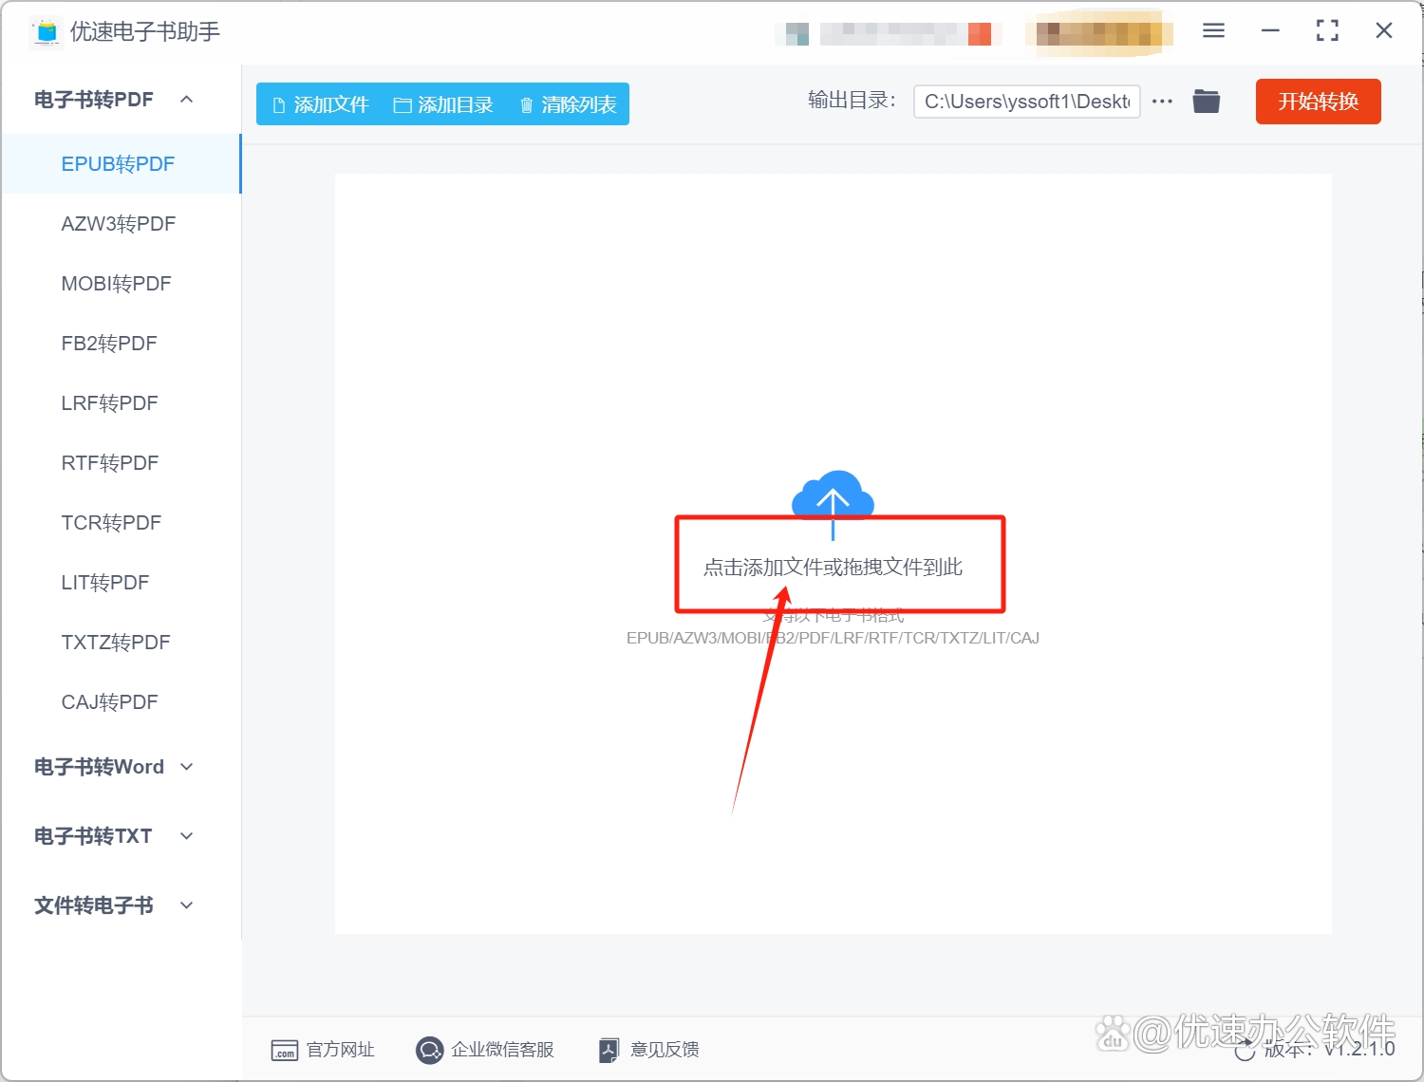
Task: Select MOBI转PDF in sidebar
Action: 121,284
